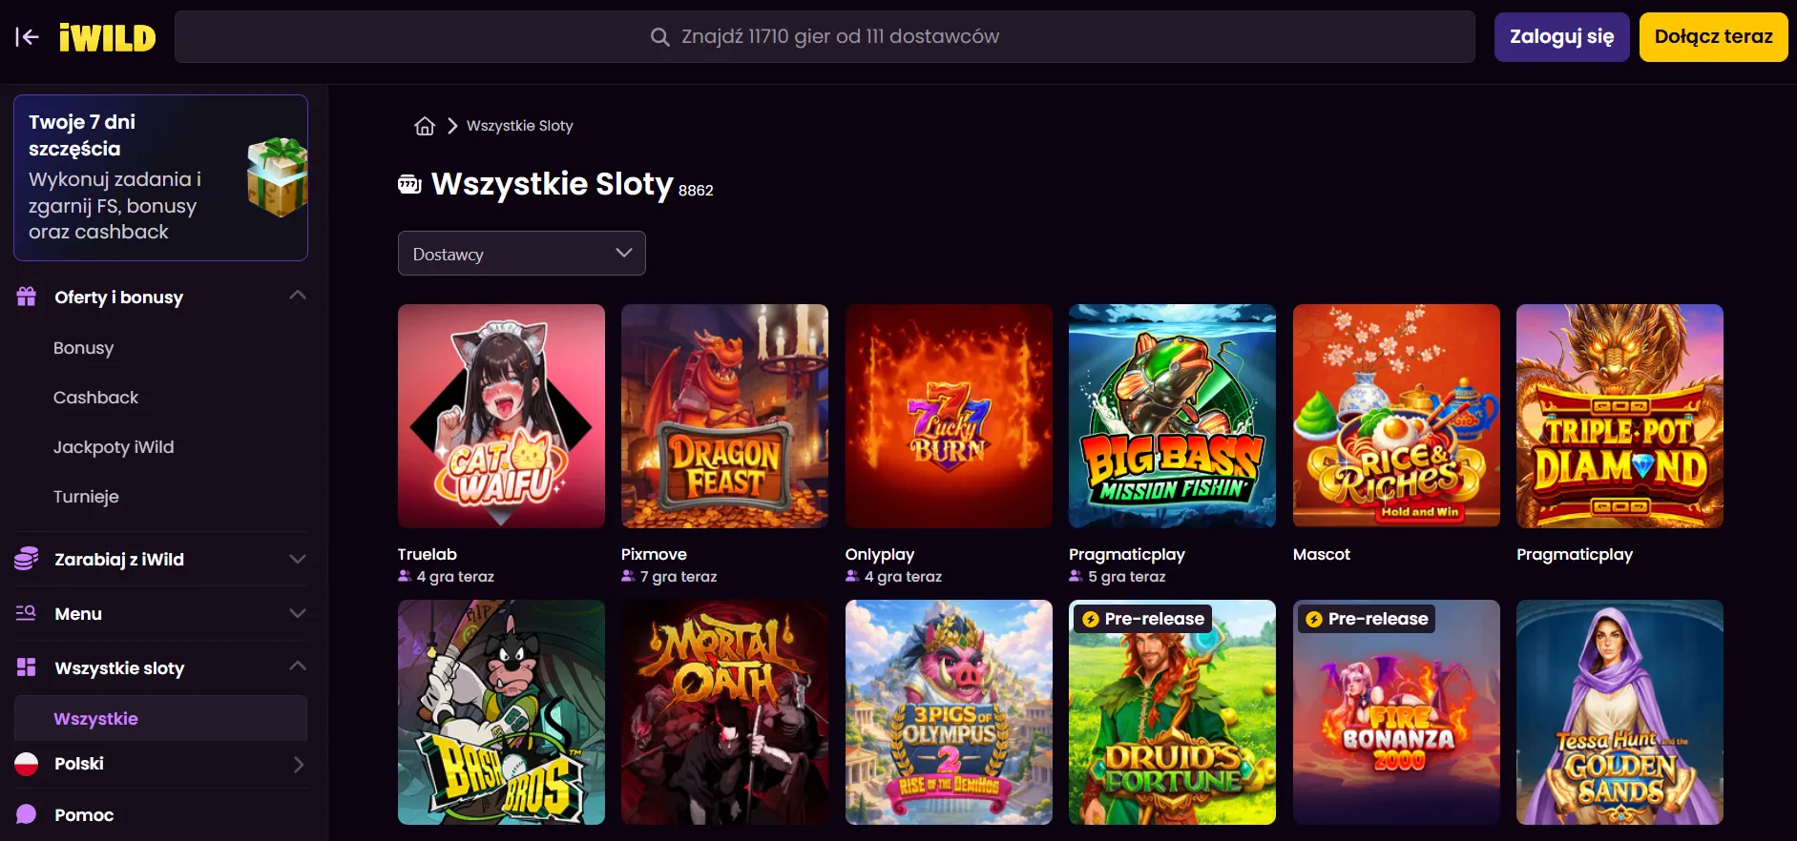Click Pre-release badge on Fire Bonanza 2000
Viewport: 1797px width, 841px height.
[x=1367, y=619]
